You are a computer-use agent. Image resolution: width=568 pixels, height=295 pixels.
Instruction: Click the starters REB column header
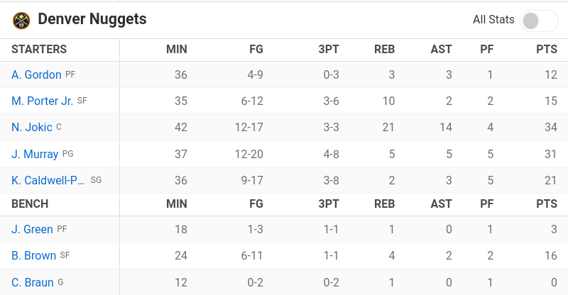coord(384,49)
